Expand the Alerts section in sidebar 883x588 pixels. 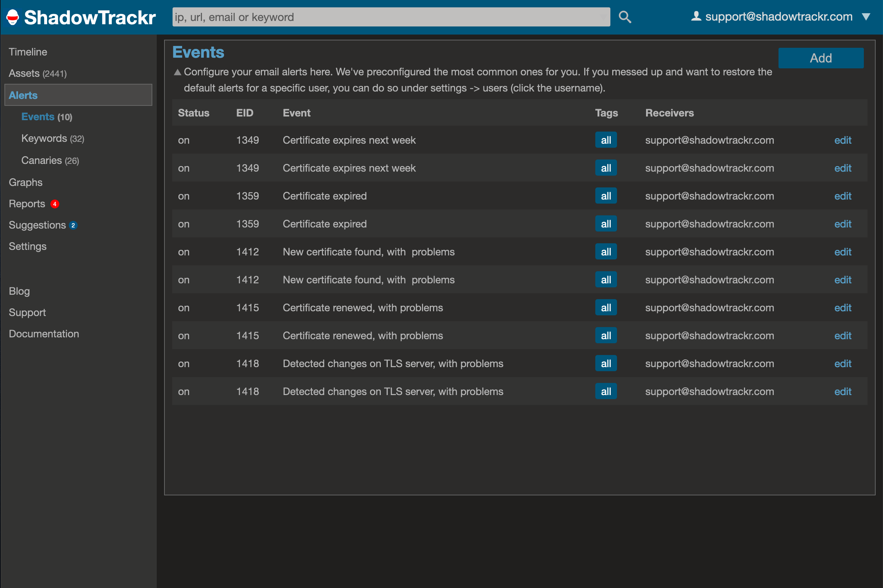point(23,95)
